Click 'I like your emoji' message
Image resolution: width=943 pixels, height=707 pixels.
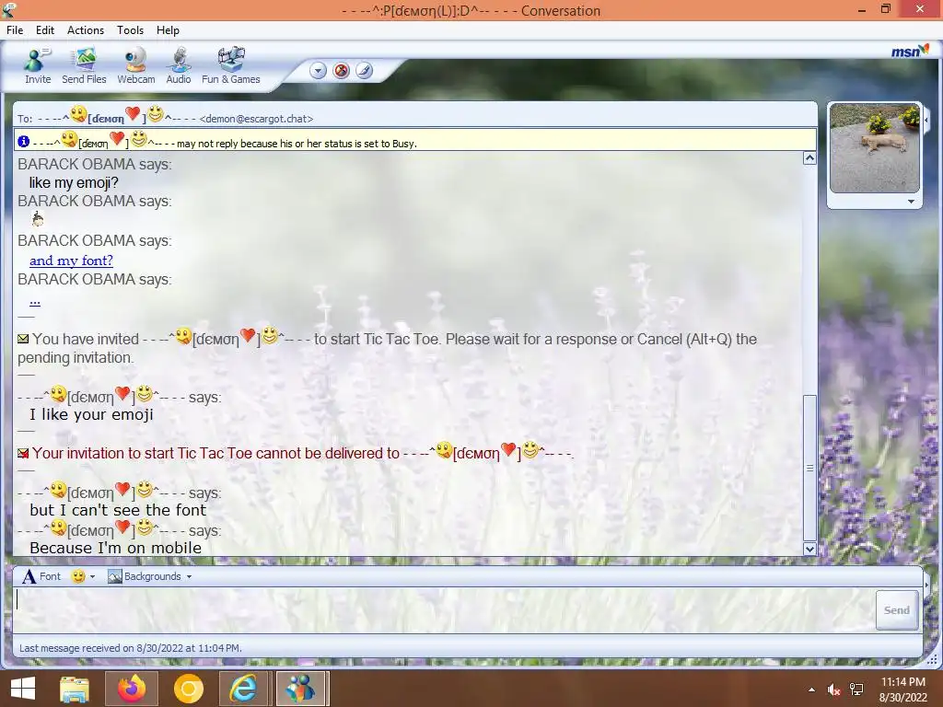coord(91,414)
